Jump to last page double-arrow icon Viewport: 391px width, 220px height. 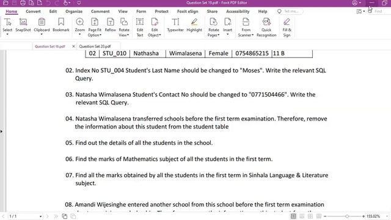click(56, 216)
